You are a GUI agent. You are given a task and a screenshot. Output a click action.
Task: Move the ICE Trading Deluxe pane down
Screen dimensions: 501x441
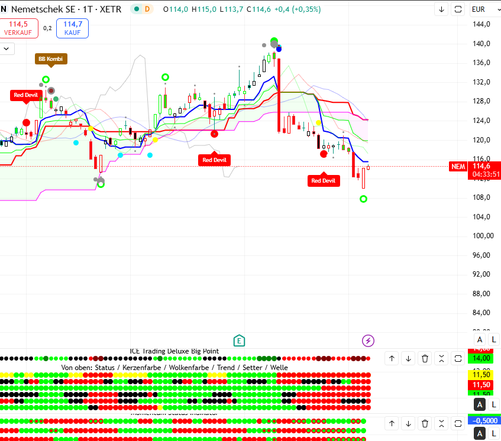pos(408,358)
